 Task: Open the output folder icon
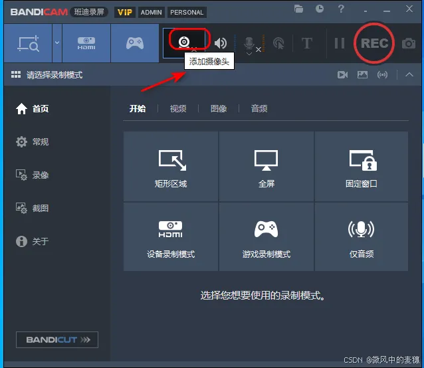(x=298, y=9)
